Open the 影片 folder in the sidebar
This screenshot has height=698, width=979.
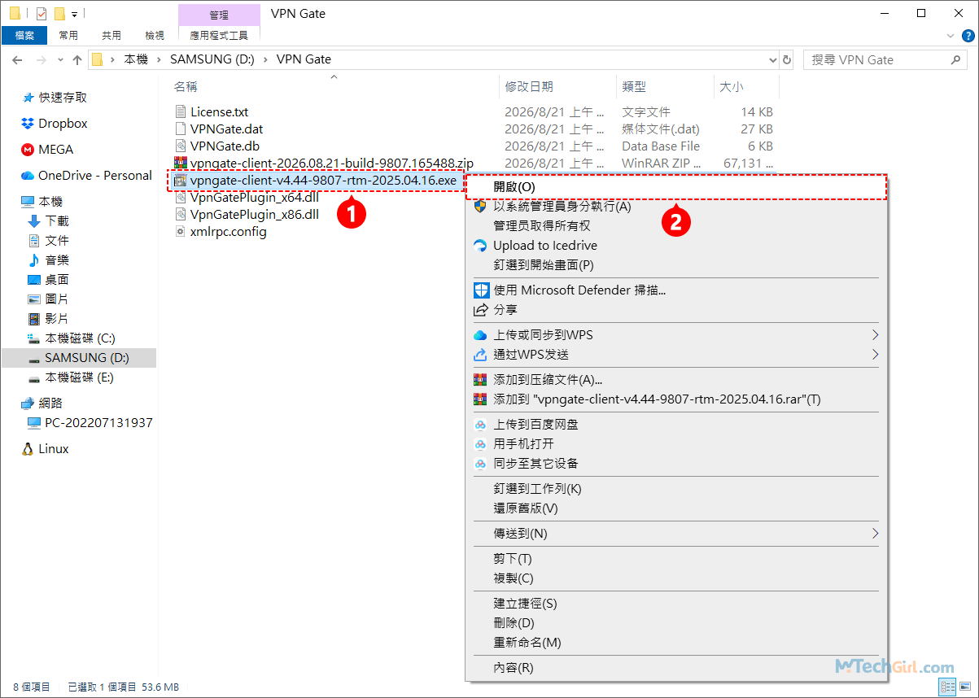tap(57, 318)
